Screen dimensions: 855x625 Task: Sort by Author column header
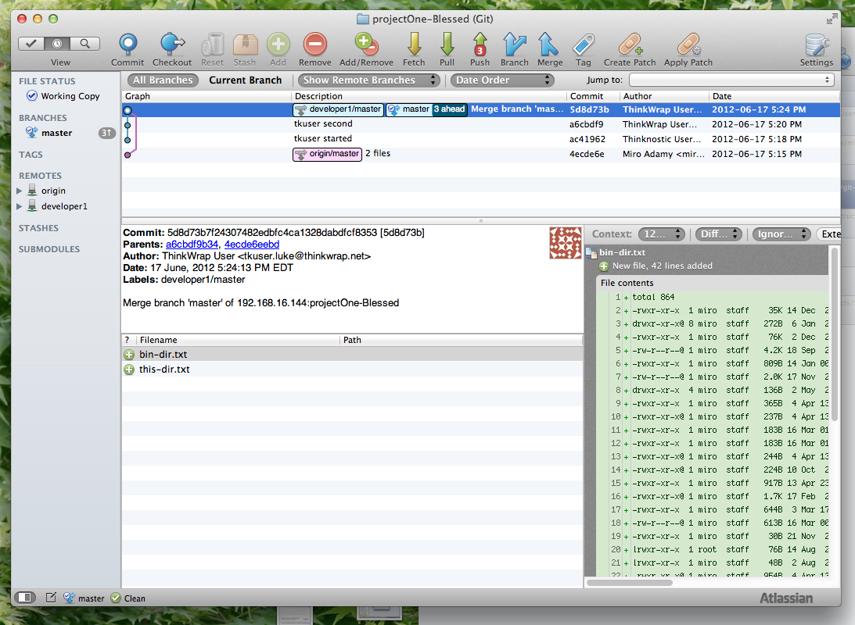[664, 96]
